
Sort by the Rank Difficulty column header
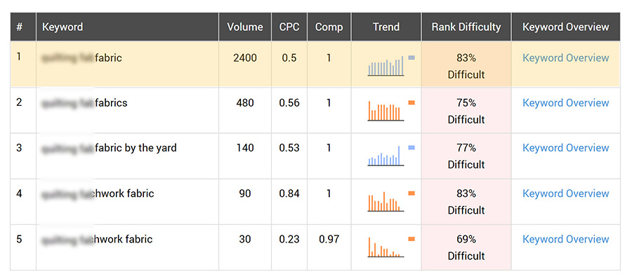click(466, 27)
